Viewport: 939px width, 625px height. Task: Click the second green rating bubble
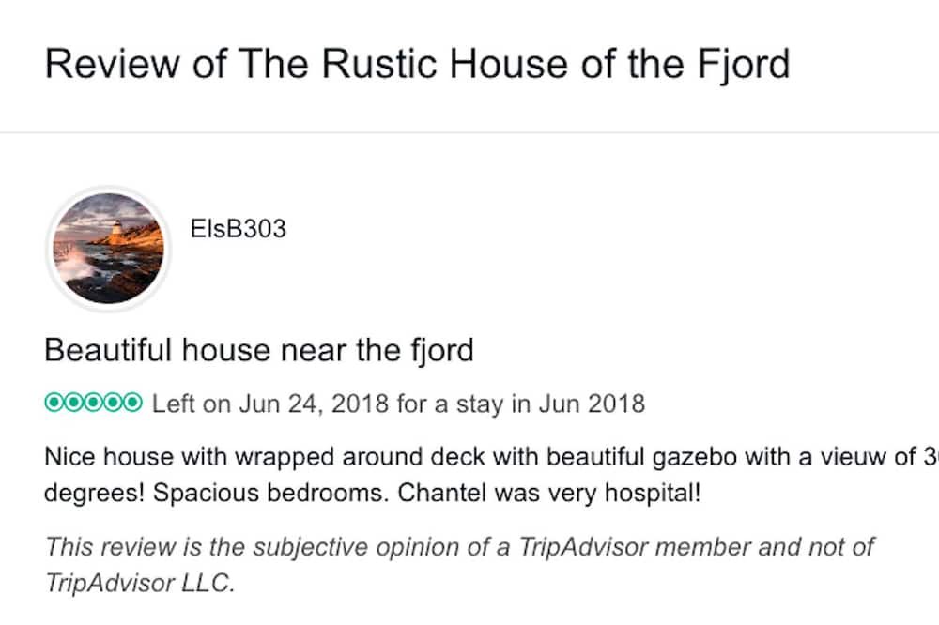pyautogui.click(x=73, y=404)
